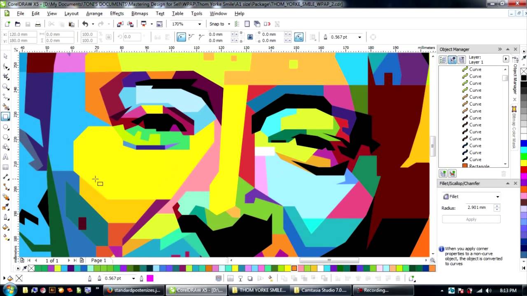Open outline width dropdown on property bar

tap(359, 37)
